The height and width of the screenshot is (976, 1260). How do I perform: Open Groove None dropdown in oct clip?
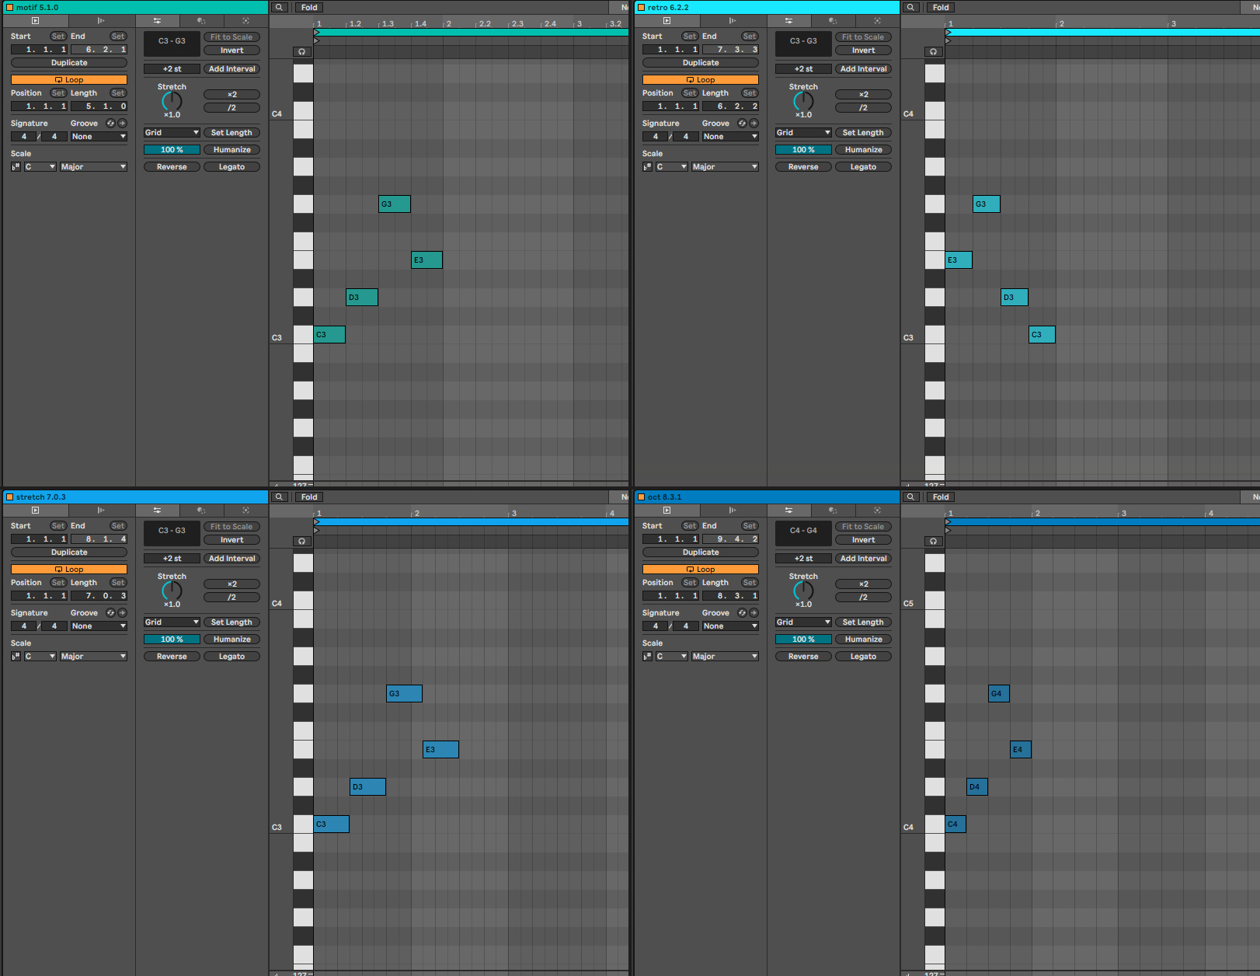[730, 626]
